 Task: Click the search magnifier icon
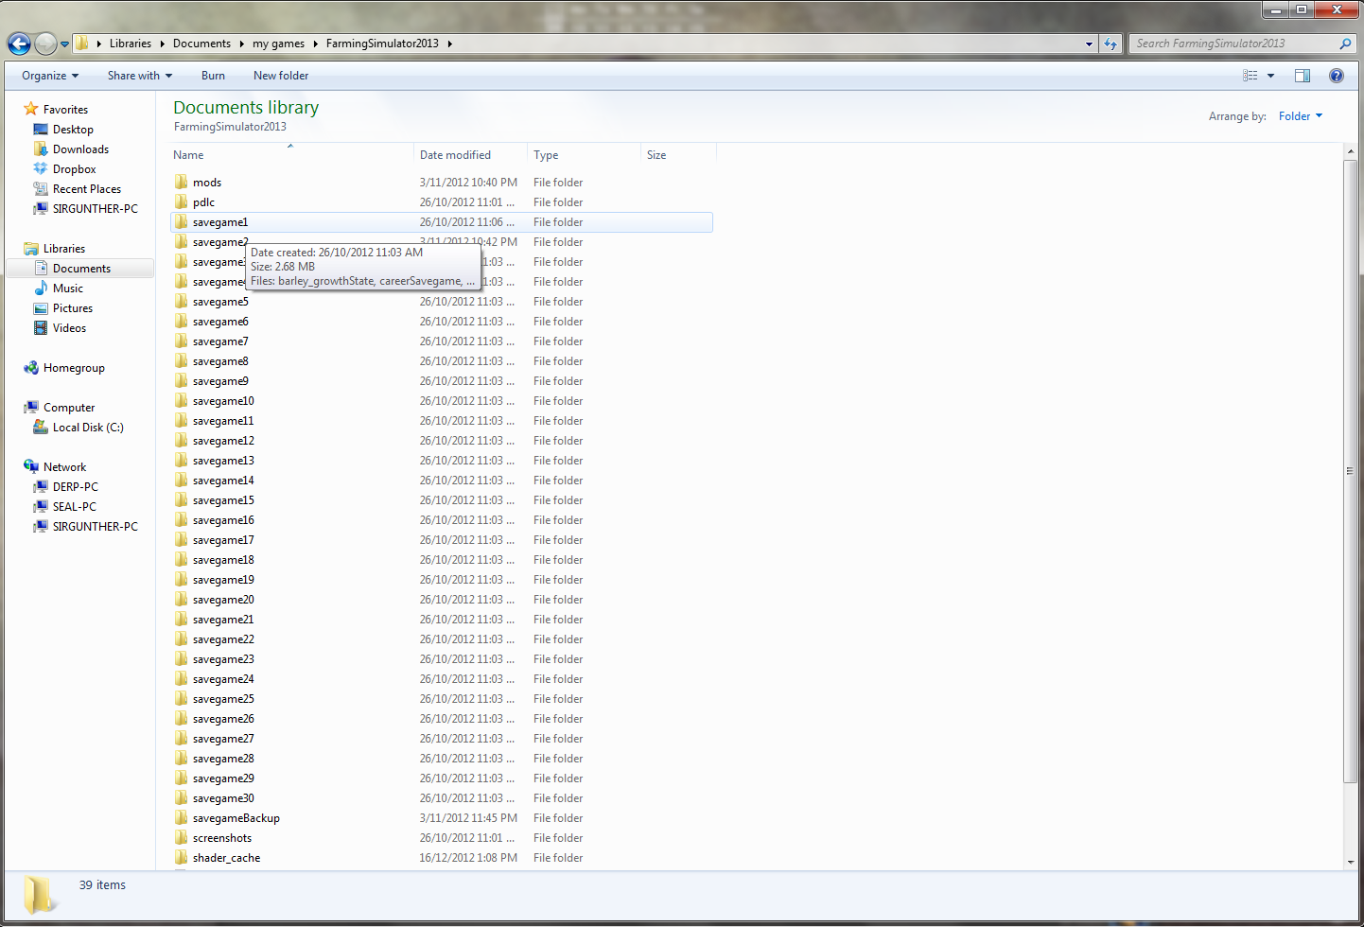click(1345, 44)
